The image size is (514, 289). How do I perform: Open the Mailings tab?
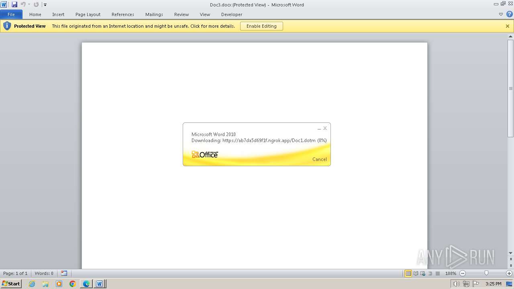pos(154,14)
